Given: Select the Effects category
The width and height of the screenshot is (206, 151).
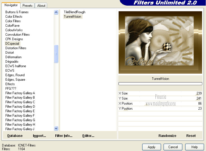Looking at the screenshot, I should tap(10, 84).
